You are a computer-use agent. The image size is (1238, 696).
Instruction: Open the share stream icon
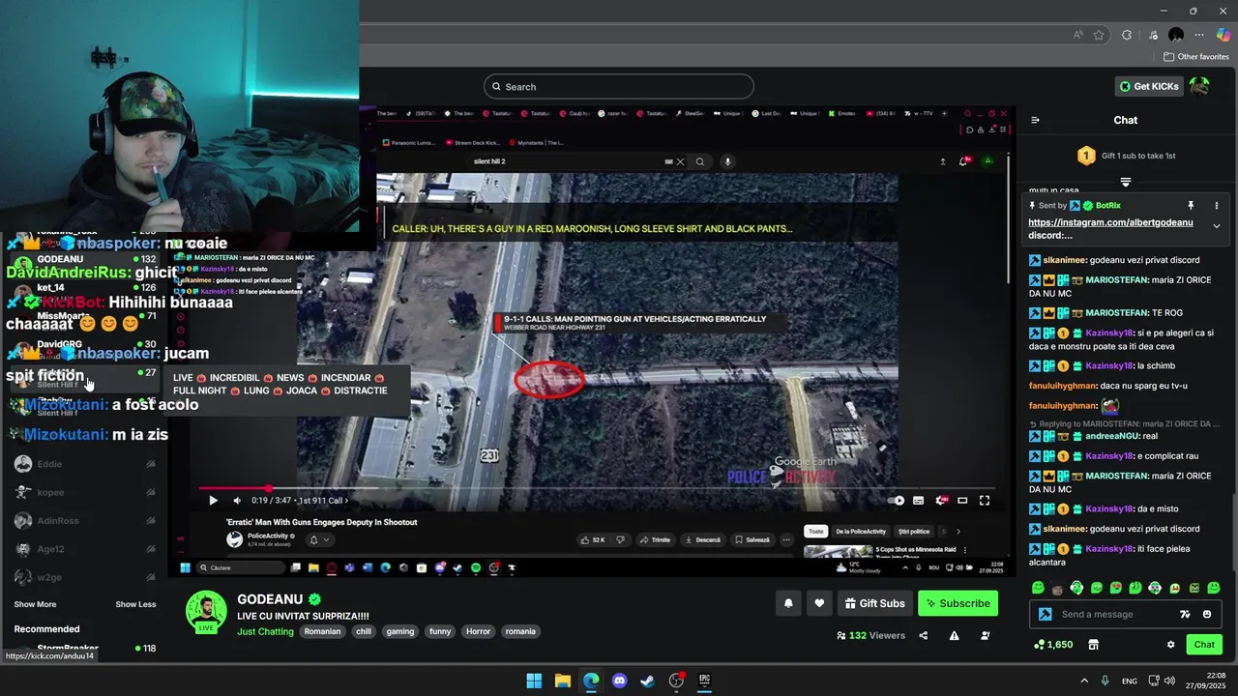[923, 635]
